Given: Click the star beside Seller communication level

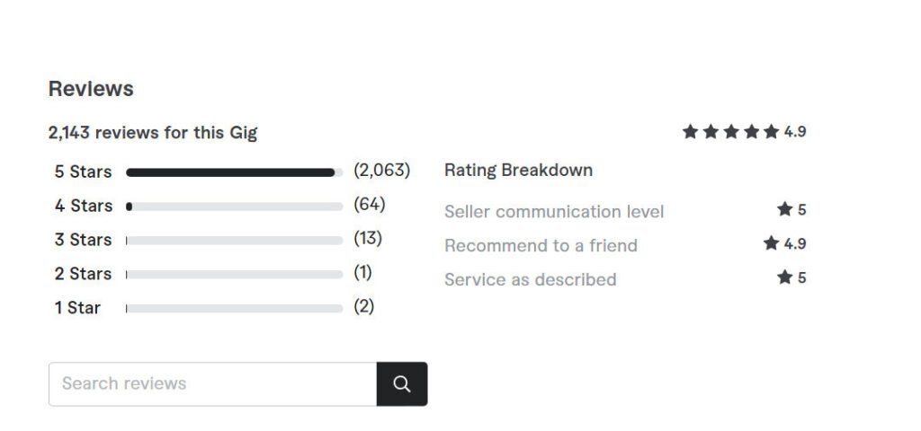Looking at the screenshot, I should click(784, 208).
